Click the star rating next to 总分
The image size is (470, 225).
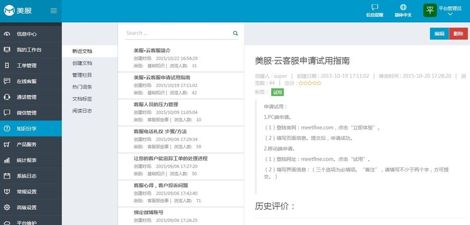pos(310,83)
